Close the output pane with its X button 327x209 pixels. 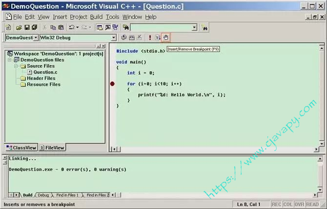click(x=5, y=158)
